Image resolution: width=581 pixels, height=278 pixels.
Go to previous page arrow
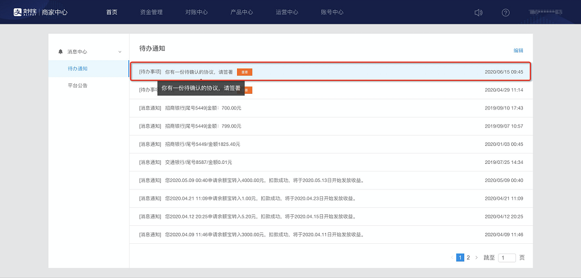click(452, 258)
